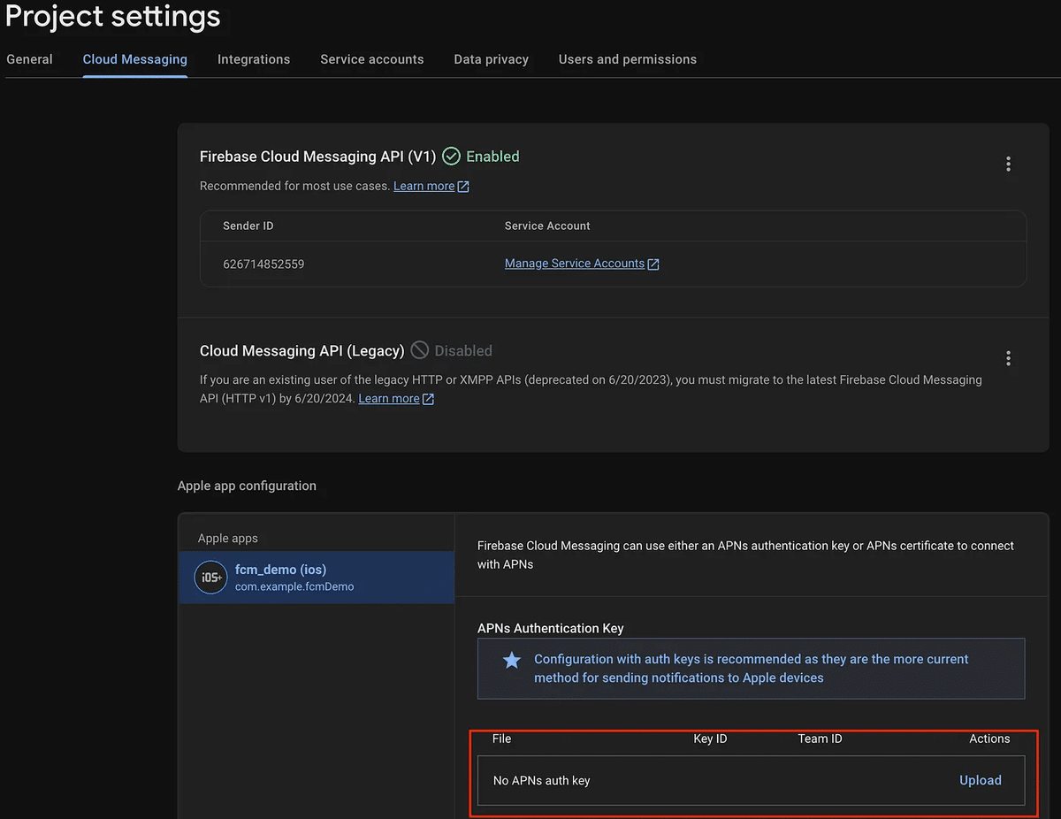The image size is (1061, 819).
Task: Go to the Data privacy tab
Action: [492, 59]
